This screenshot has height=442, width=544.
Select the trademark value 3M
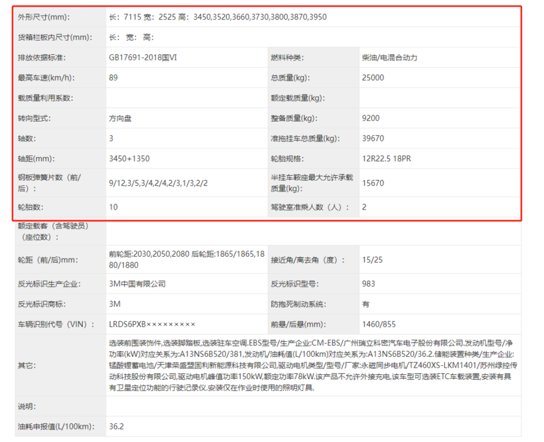(114, 305)
